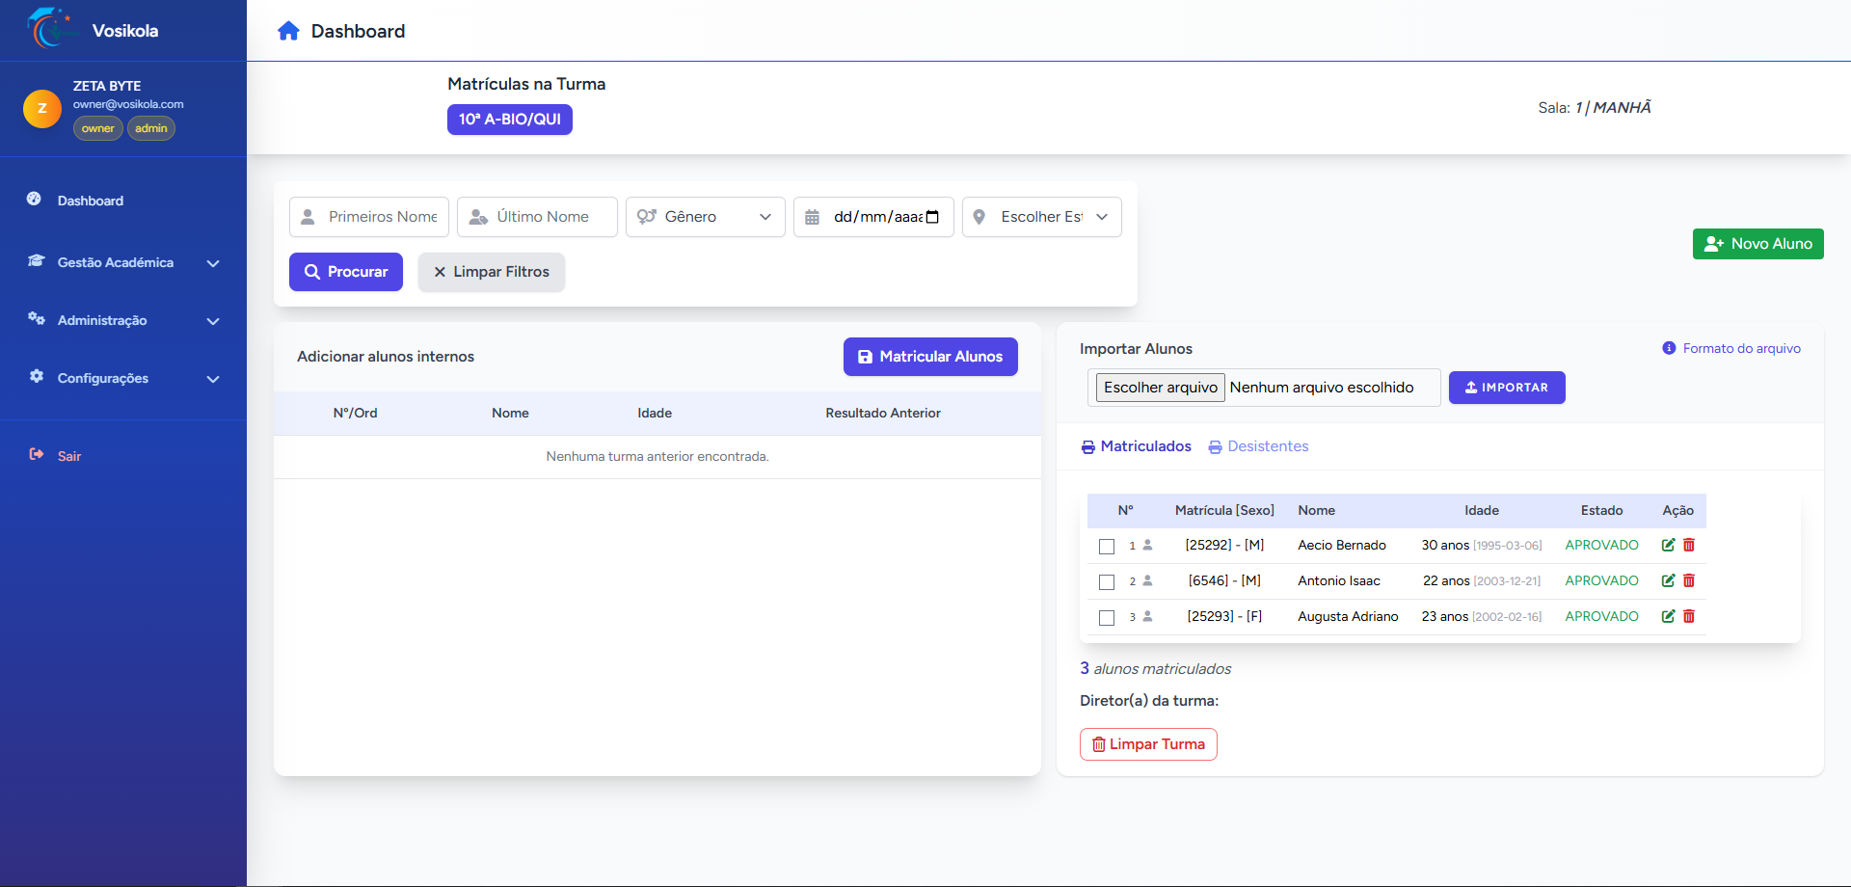Screen dimensions: 1851x887
Task: Click the Vosikola logo icon
Action: pyautogui.click(x=50, y=29)
